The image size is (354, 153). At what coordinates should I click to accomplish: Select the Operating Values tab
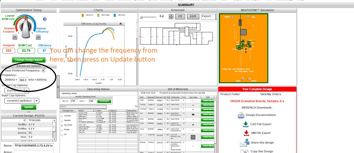pyautogui.click(x=69, y=93)
